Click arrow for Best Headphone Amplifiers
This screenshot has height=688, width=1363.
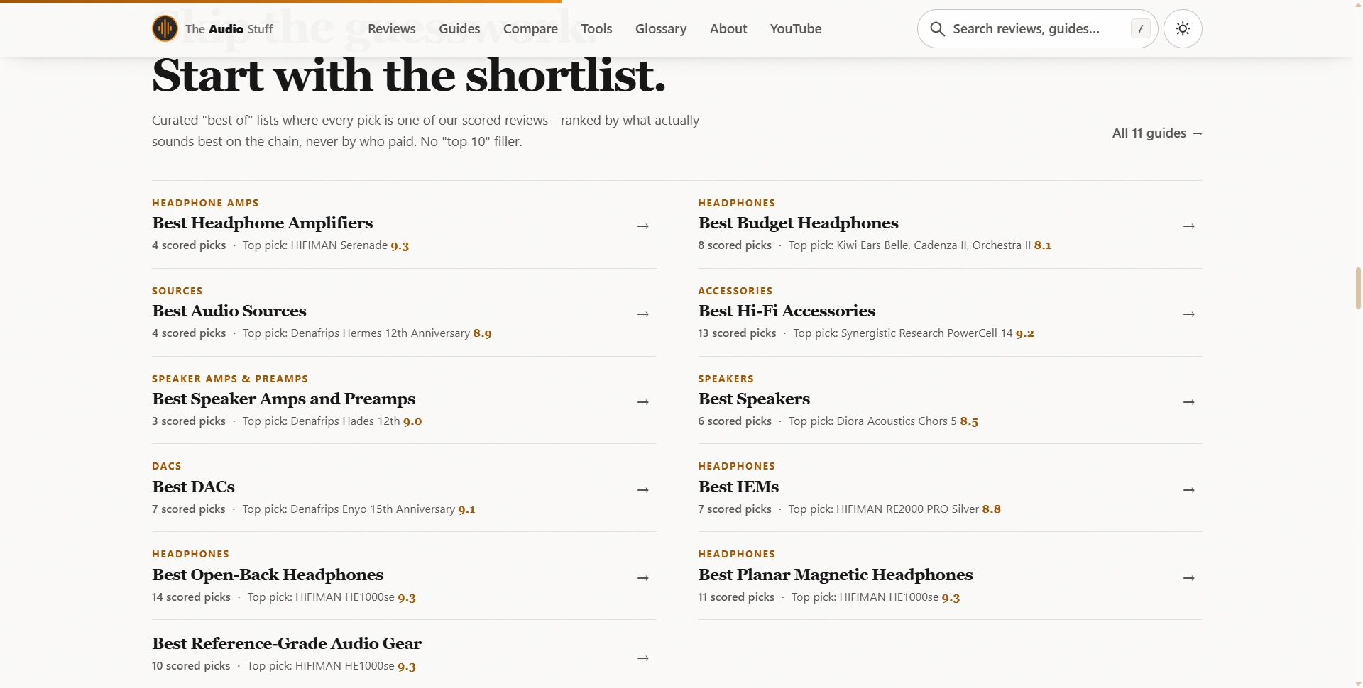click(x=643, y=226)
